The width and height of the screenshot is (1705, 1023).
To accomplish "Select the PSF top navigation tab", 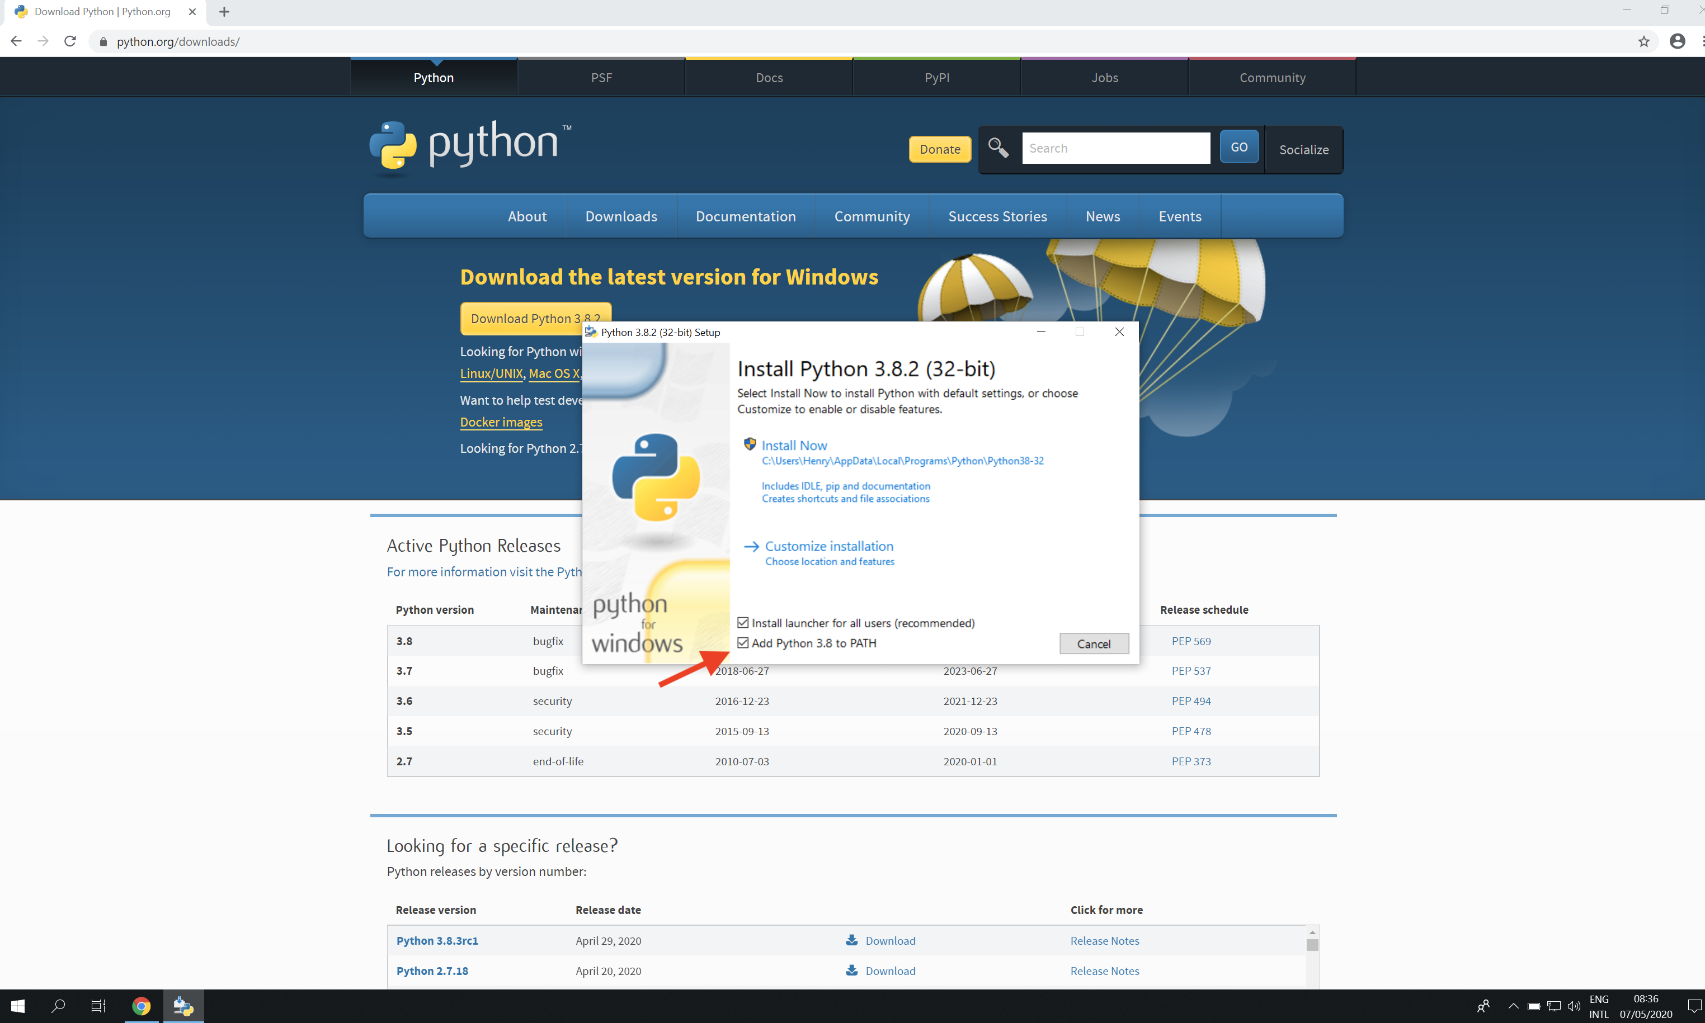I will (x=601, y=77).
